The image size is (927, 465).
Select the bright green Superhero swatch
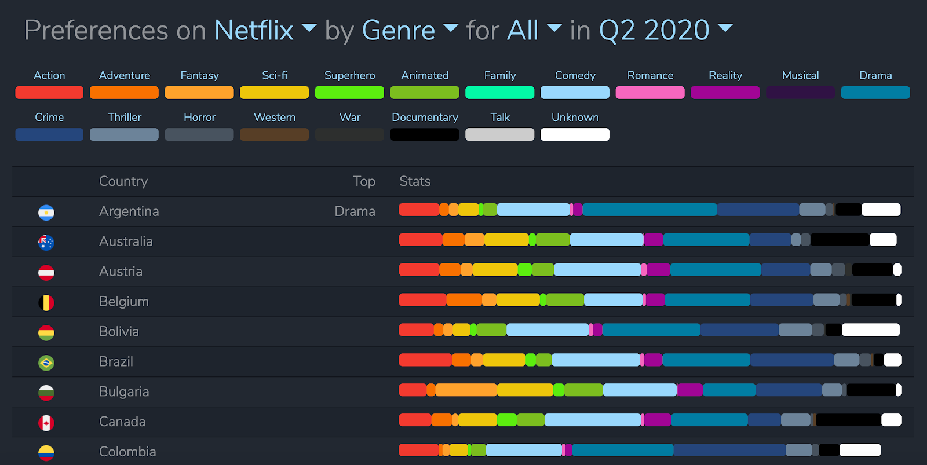click(x=349, y=93)
